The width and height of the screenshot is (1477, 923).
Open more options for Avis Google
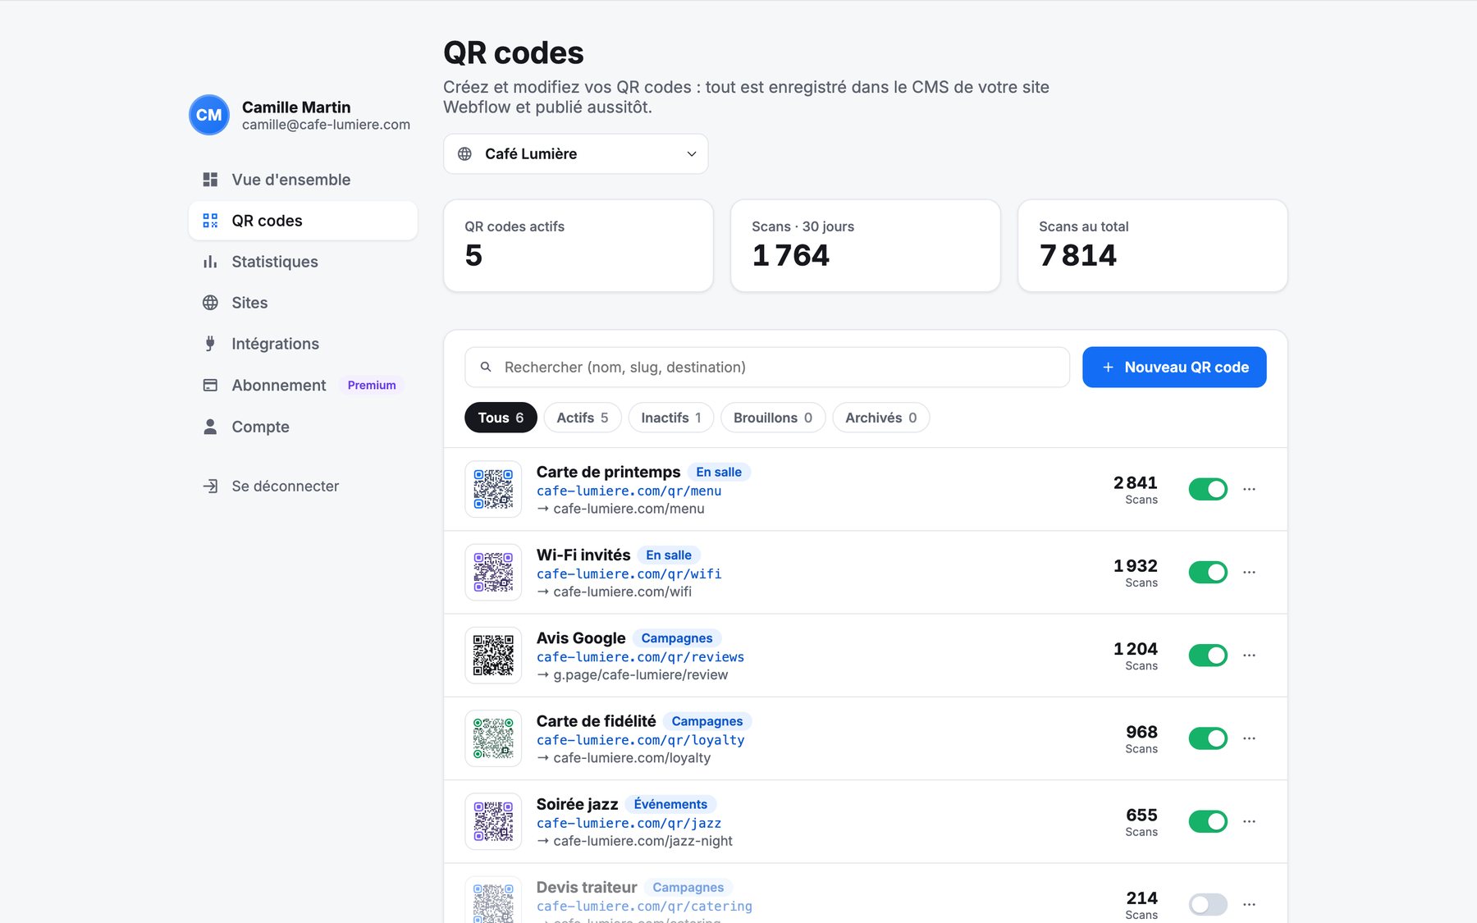click(x=1249, y=655)
